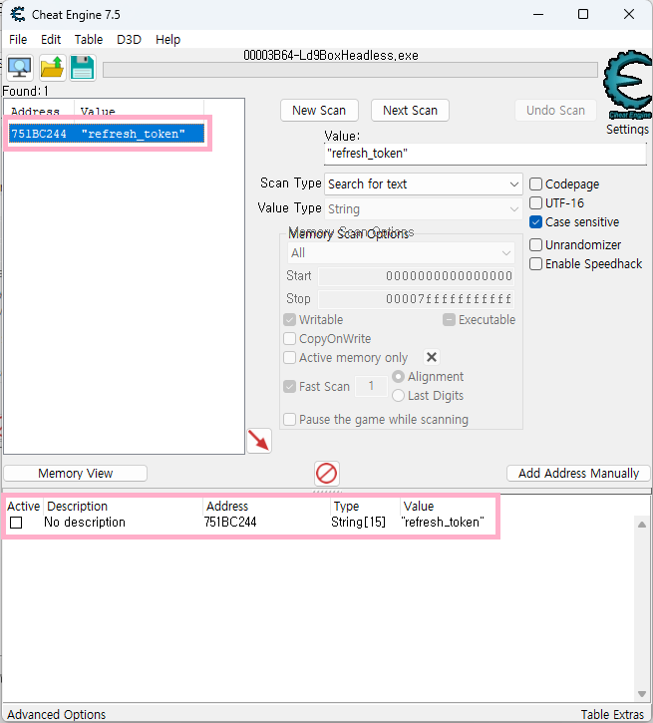653x723 pixels.
Task: Open the Edit menu
Action: tap(51, 40)
